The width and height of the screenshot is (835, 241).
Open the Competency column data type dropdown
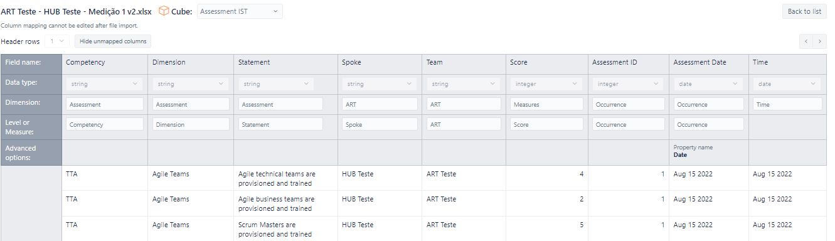coord(105,84)
